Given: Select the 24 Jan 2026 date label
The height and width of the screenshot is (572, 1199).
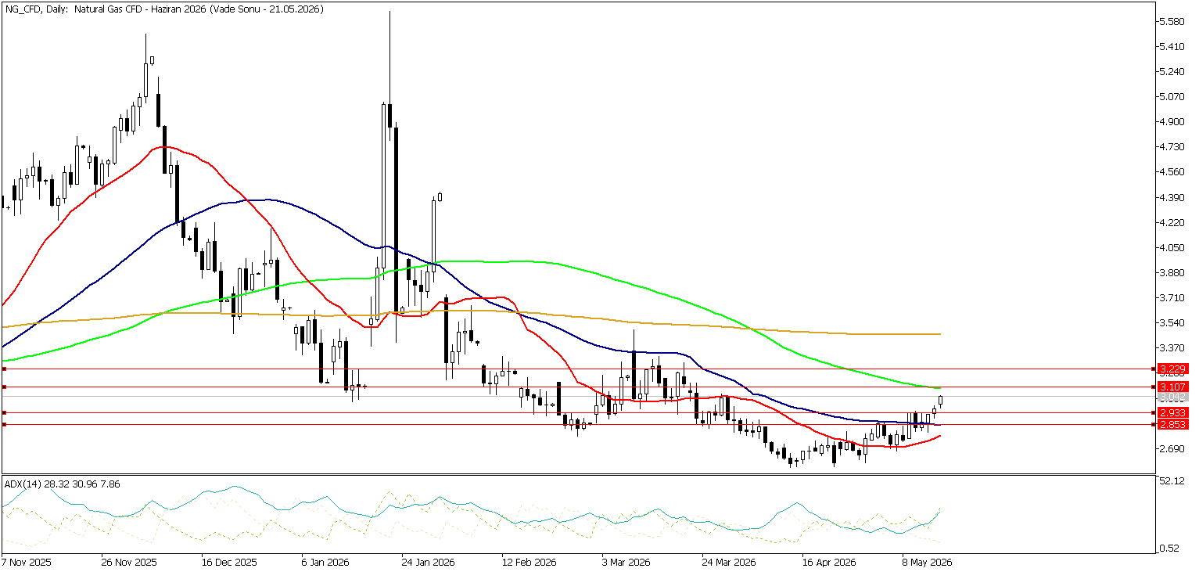Looking at the screenshot, I should [x=428, y=563].
